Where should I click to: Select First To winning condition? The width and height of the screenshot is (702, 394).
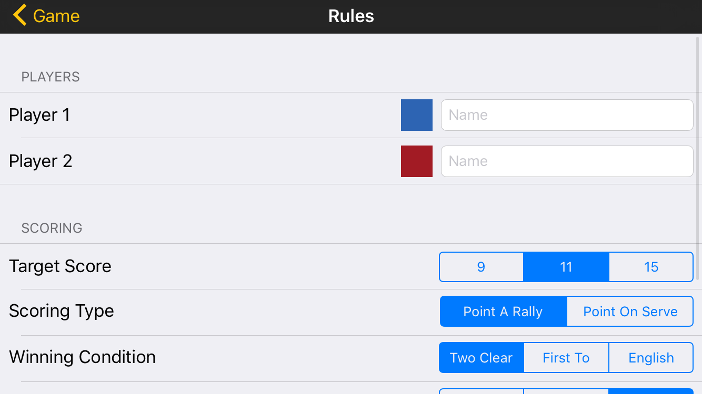click(566, 358)
